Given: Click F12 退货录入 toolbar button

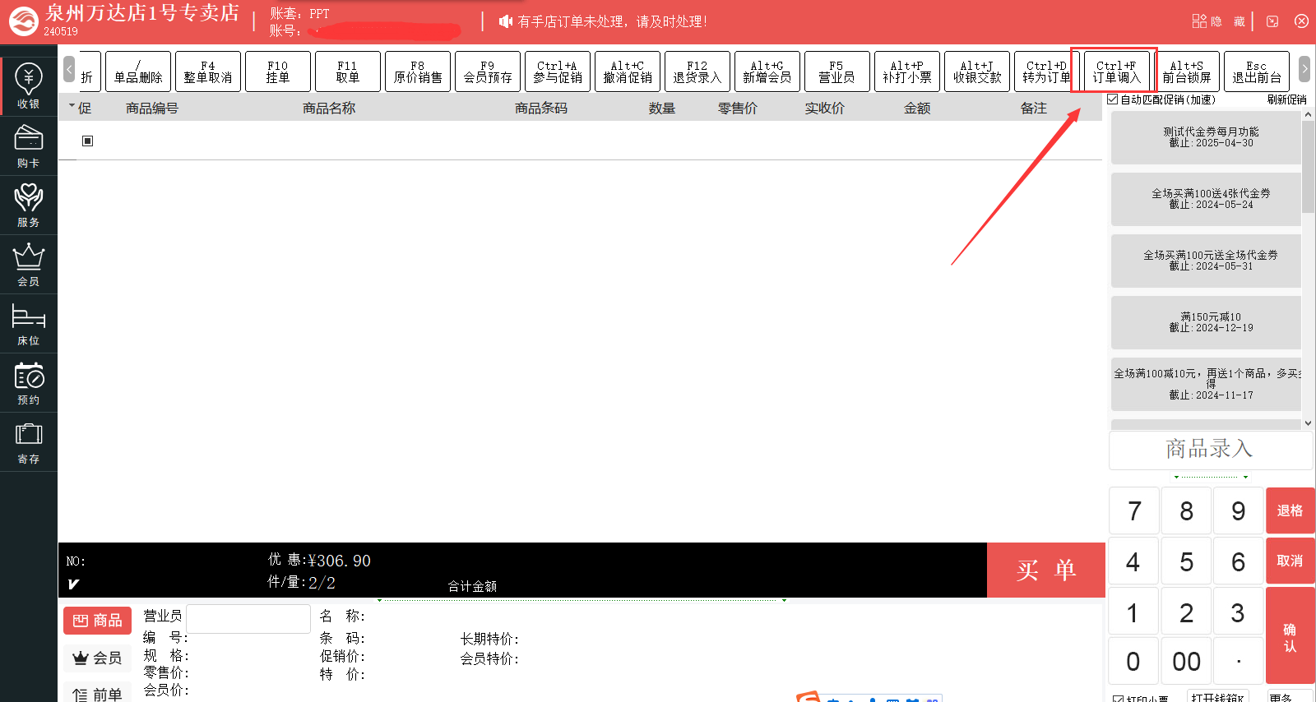Looking at the screenshot, I should pos(697,72).
